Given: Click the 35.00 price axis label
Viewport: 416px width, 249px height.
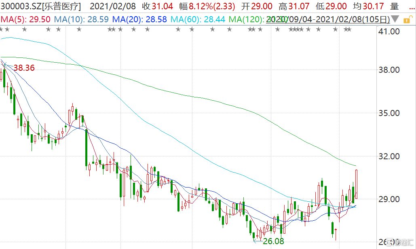Looking at the screenshot, I should pos(389,113).
